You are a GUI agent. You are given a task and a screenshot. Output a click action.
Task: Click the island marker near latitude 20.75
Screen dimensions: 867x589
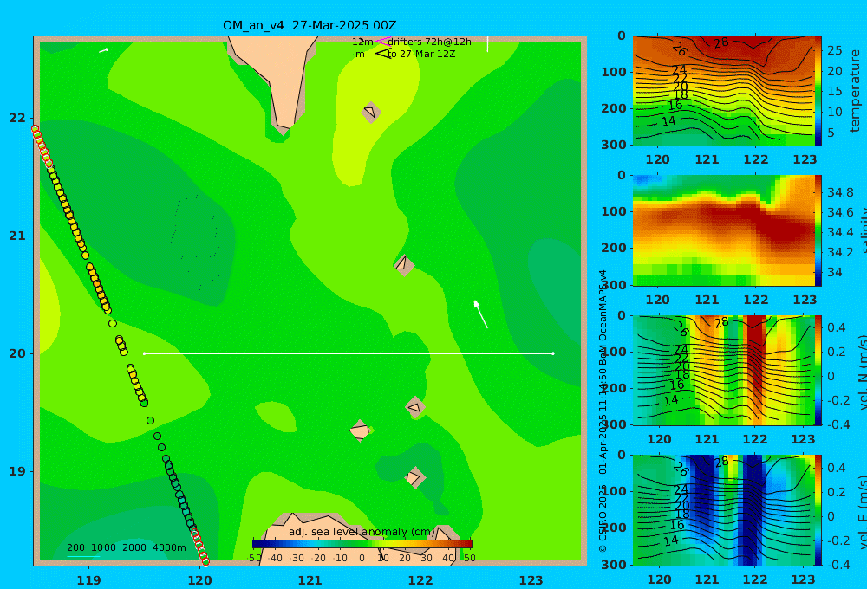point(404,264)
